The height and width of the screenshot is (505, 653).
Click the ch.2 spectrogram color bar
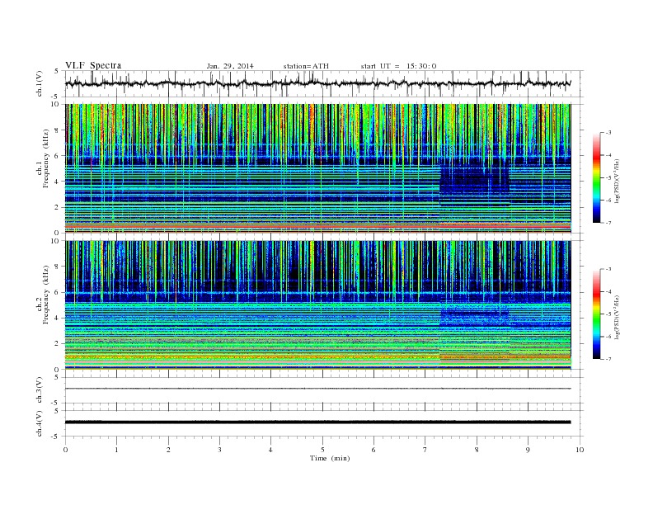pos(596,314)
